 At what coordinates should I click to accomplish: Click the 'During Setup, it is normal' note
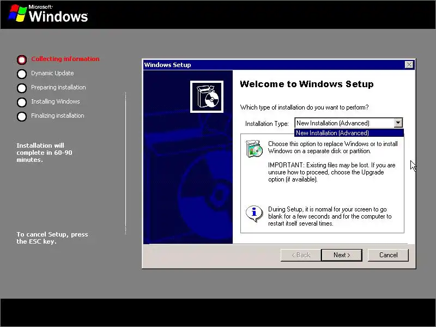pyautogui.click(x=330, y=216)
